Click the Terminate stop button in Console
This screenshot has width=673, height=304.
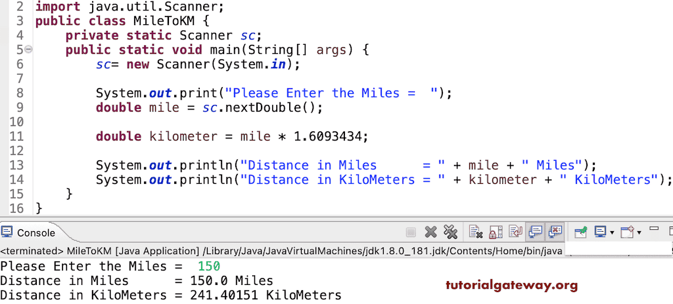pyautogui.click(x=411, y=232)
